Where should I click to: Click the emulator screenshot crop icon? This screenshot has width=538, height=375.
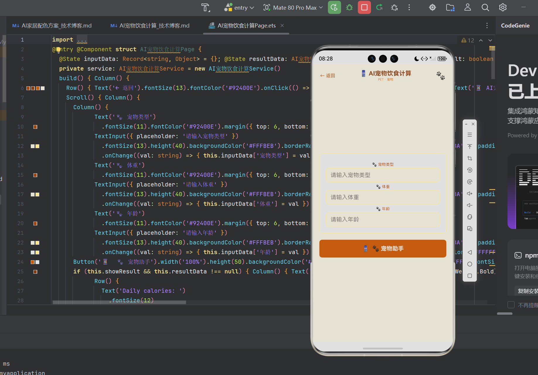(470, 158)
